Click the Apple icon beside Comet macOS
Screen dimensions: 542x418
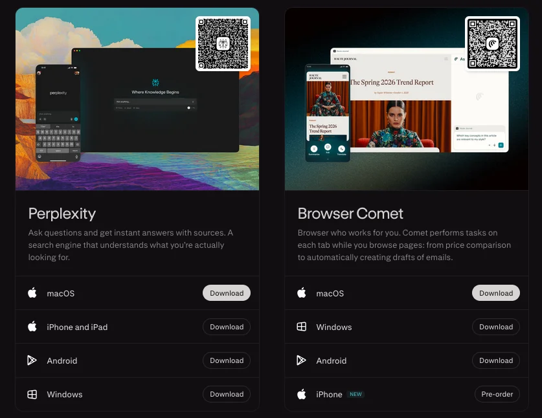(301, 293)
